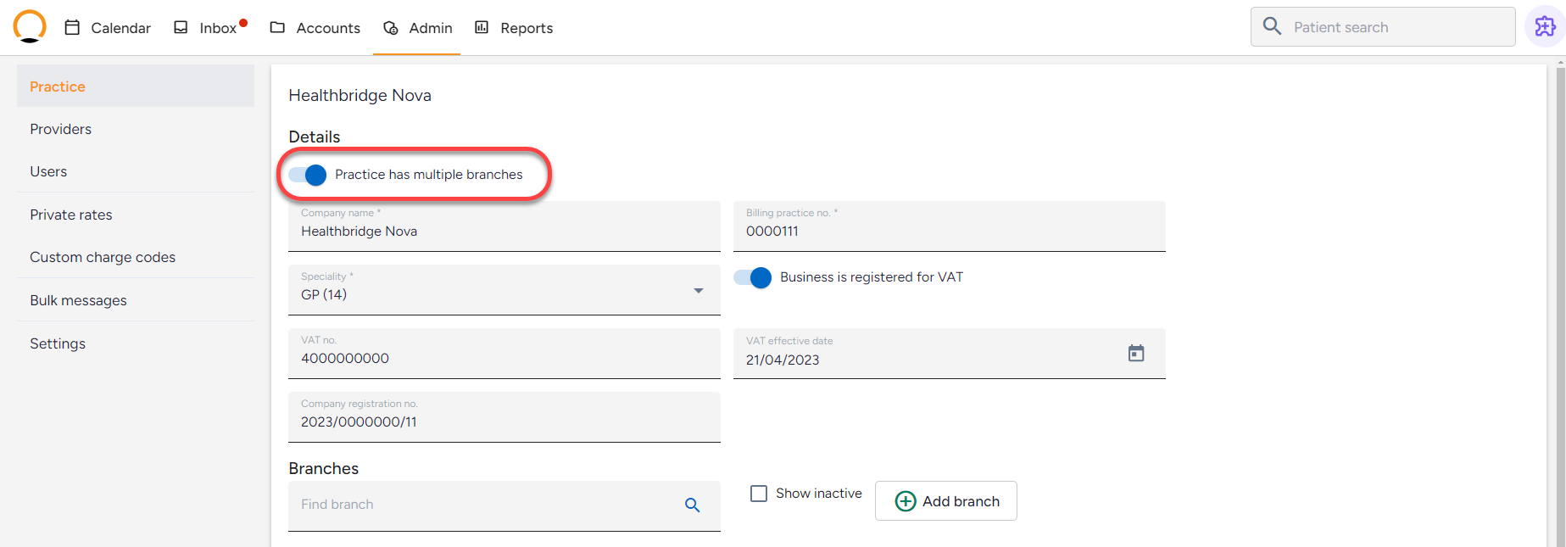This screenshot has width=1566, height=547.
Task: Go to Accounts section
Action: (x=315, y=28)
